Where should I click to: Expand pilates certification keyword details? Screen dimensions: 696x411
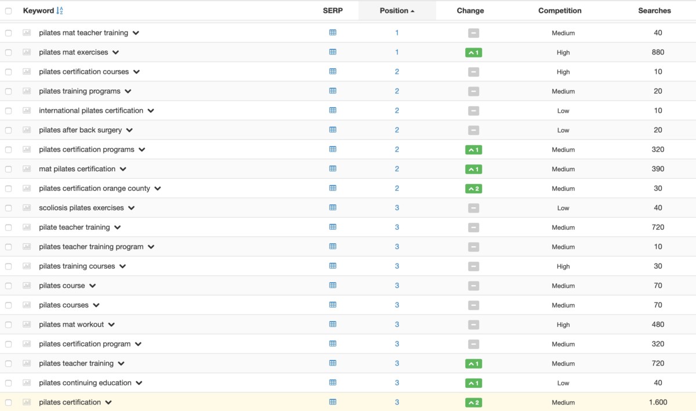tap(108, 402)
